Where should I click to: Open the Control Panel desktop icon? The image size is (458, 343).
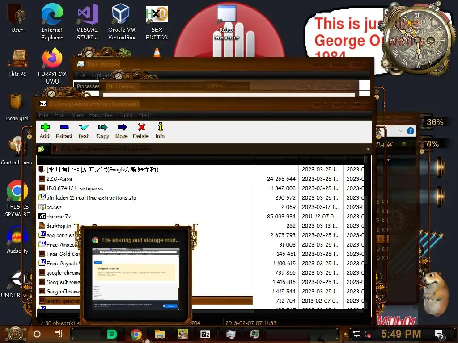pyautogui.click(x=17, y=151)
